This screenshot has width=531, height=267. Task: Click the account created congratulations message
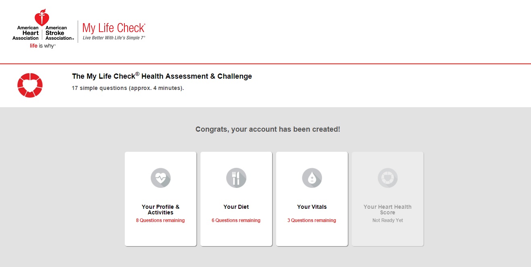point(268,129)
